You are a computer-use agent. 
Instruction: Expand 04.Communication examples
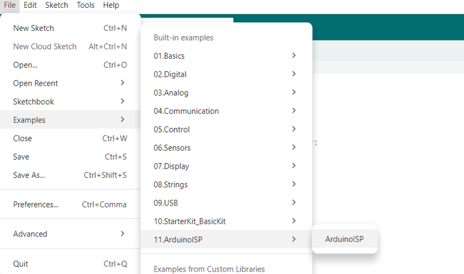227,111
